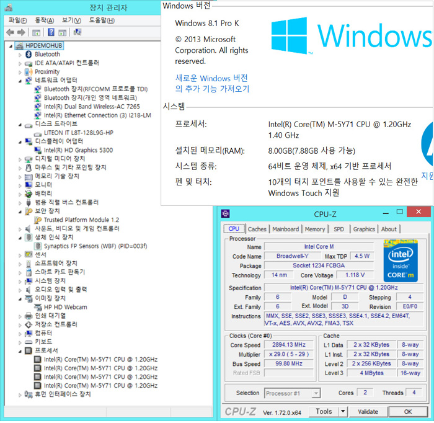Select Synaptics FP Sensors (WBF) device

pyautogui.click(x=95, y=246)
